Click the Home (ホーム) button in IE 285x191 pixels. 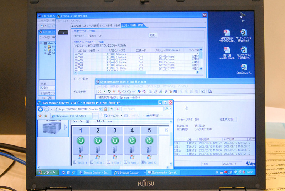(111, 116)
